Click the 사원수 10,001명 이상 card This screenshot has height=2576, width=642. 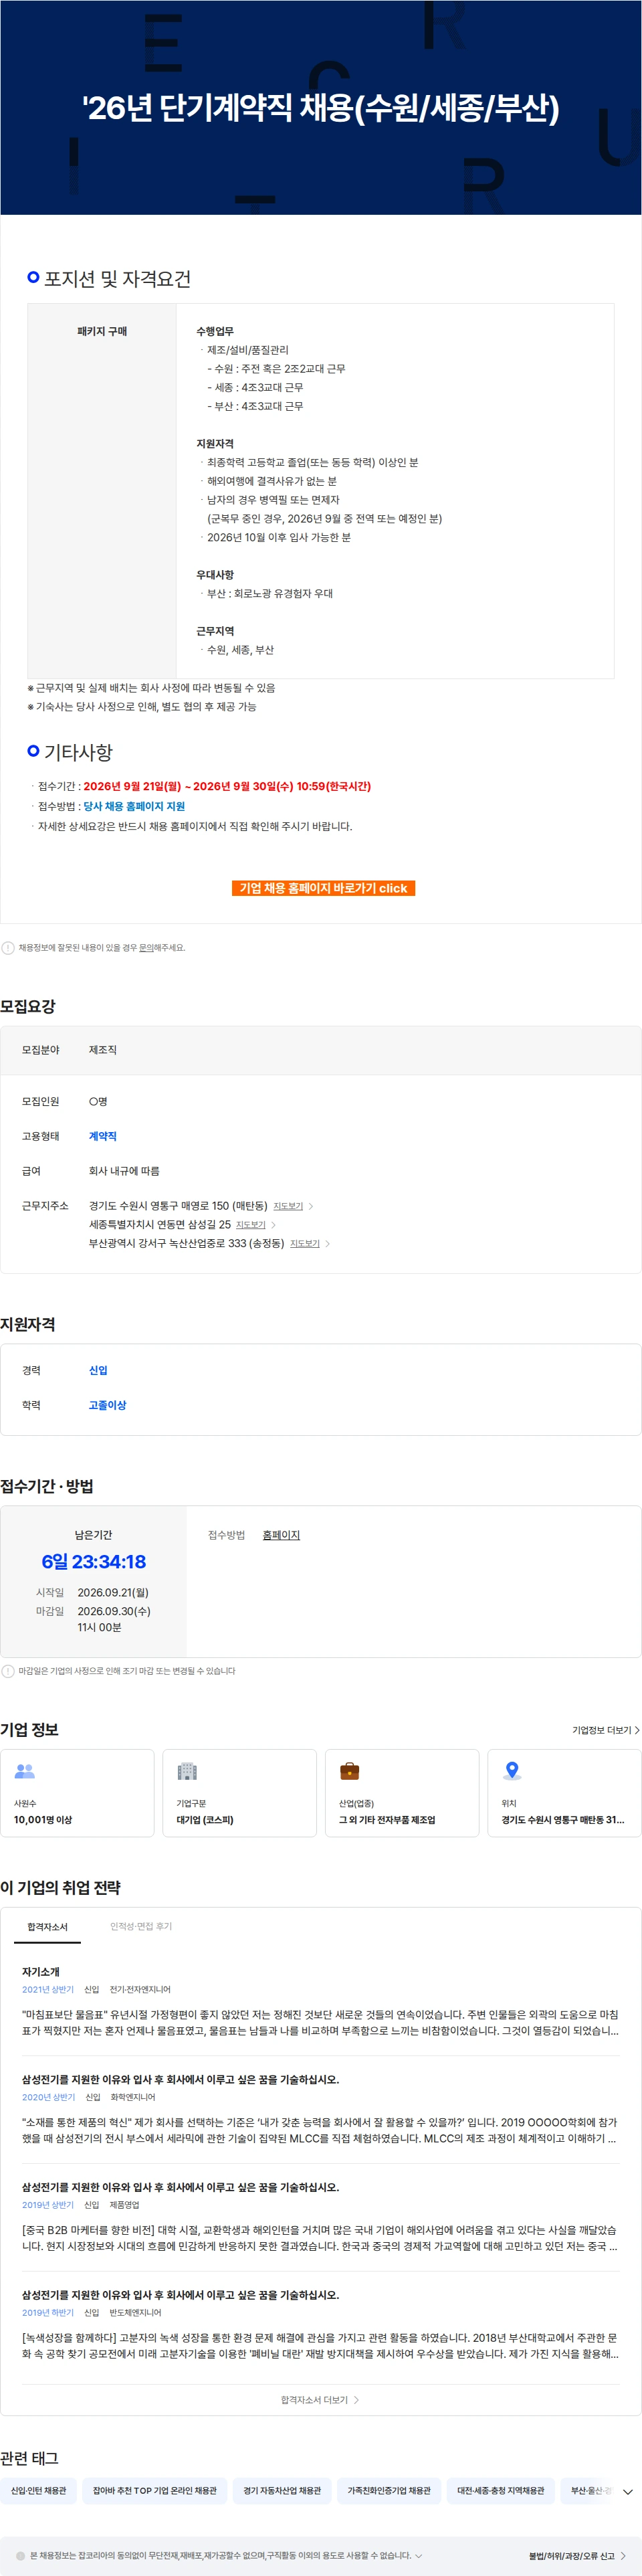(77, 1793)
